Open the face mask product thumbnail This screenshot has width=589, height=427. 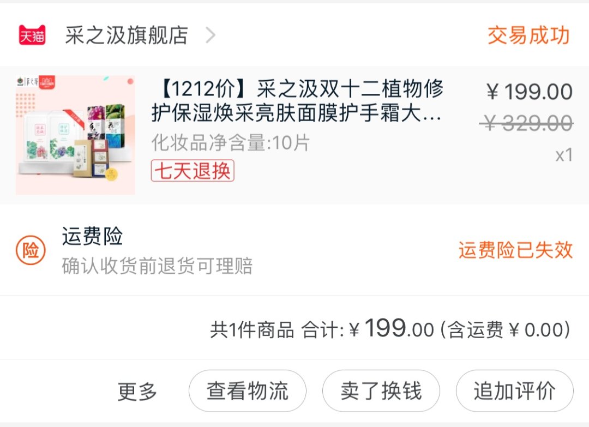(75, 135)
